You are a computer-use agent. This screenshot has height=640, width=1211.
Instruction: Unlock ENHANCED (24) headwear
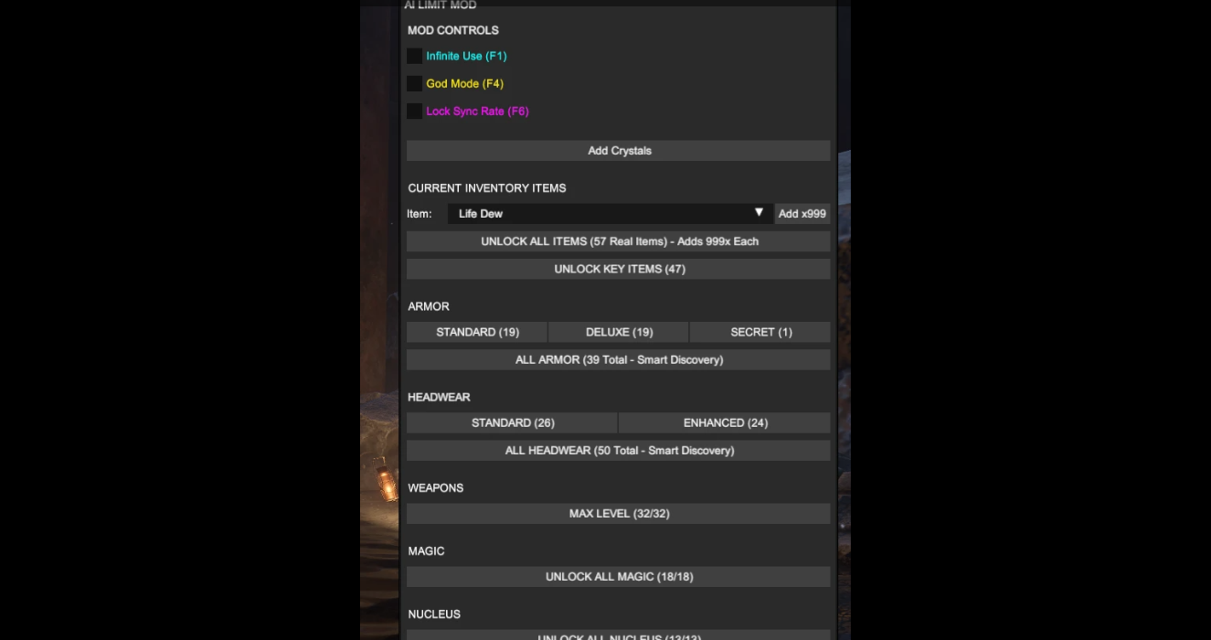[x=725, y=422]
